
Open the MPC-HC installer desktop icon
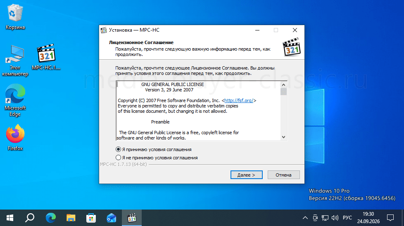[46, 57]
